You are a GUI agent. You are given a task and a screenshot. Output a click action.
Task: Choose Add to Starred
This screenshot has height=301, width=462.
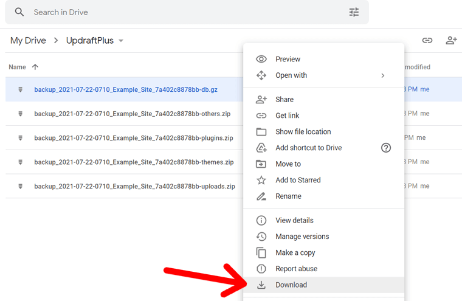click(x=323, y=180)
